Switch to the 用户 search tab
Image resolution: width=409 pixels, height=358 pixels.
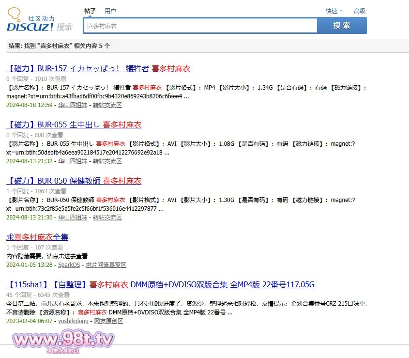pos(110,11)
